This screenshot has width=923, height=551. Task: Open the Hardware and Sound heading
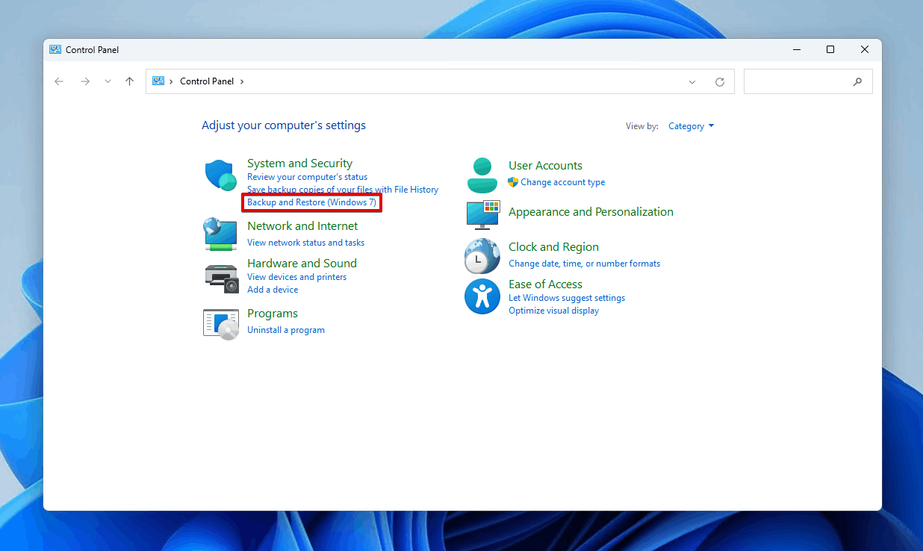tap(302, 264)
